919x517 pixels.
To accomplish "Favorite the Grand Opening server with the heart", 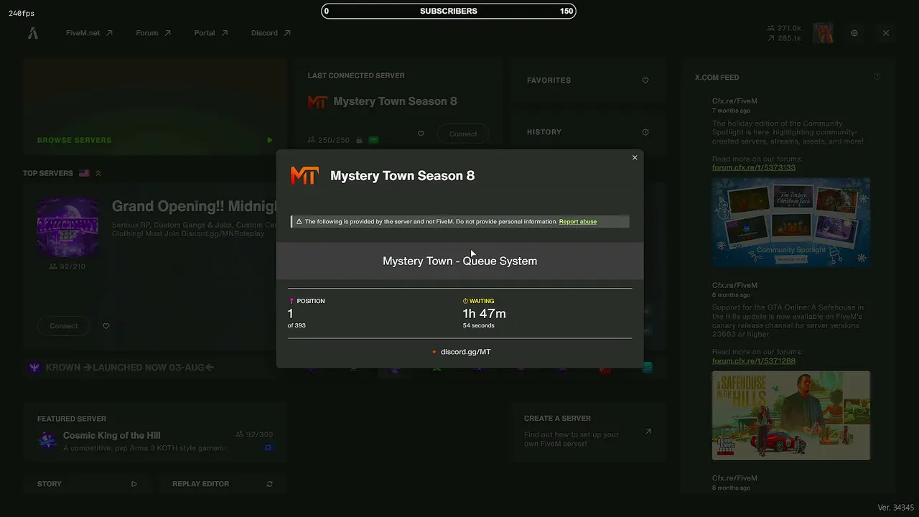I will (106, 326).
